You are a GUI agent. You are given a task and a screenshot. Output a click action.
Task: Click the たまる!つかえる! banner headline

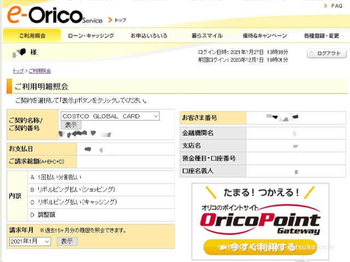(261, 193)
